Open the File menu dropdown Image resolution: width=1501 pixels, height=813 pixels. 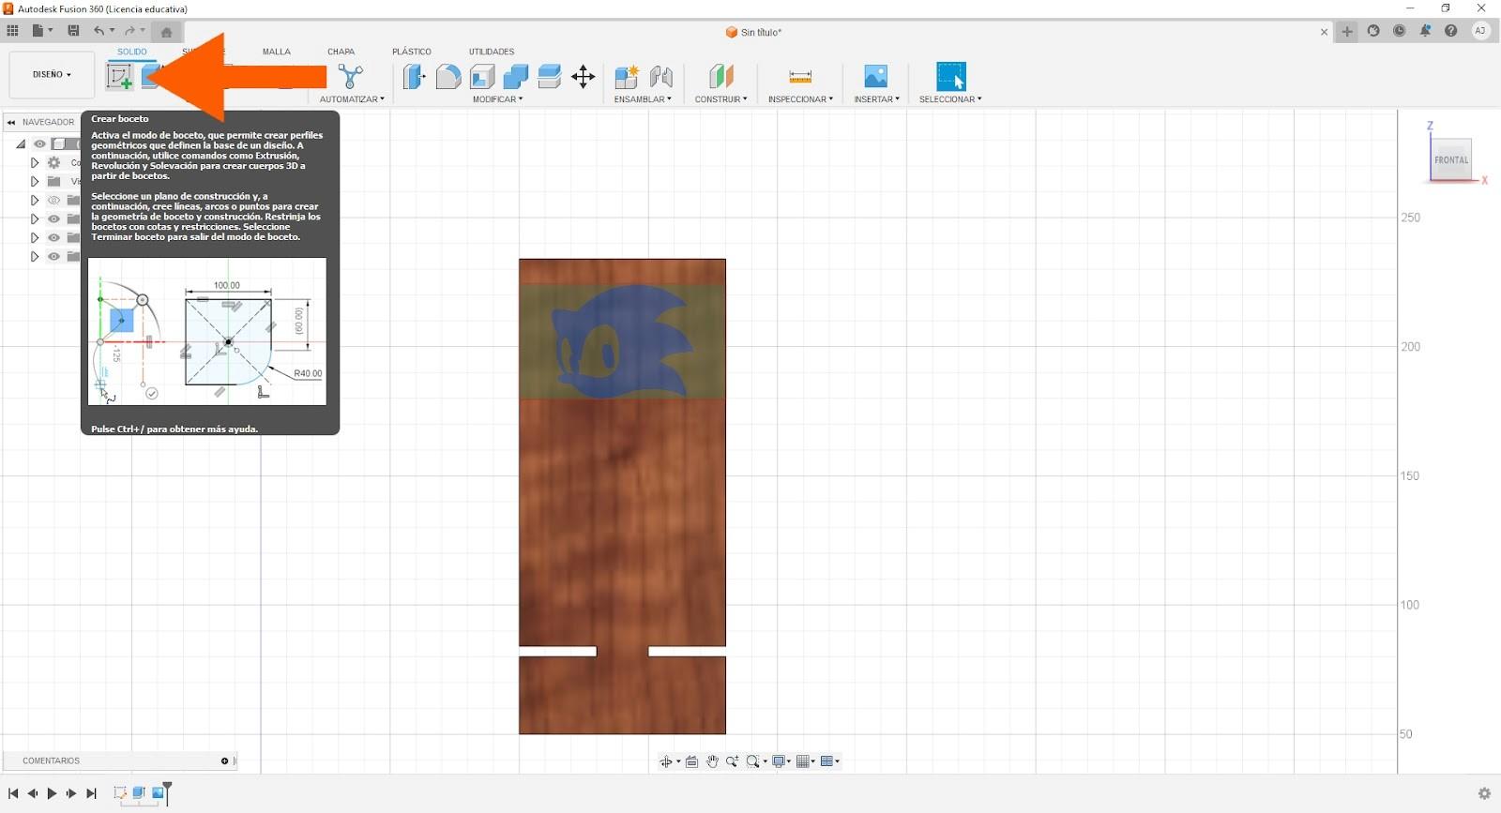[42, 31]
